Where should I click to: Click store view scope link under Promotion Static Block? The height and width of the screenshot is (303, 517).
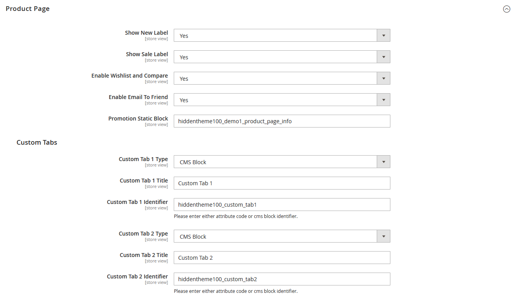click(156, 124)
